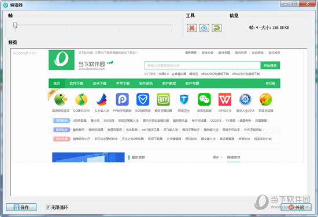Click the PP助手 blue P icon

[x=123, y=99]
